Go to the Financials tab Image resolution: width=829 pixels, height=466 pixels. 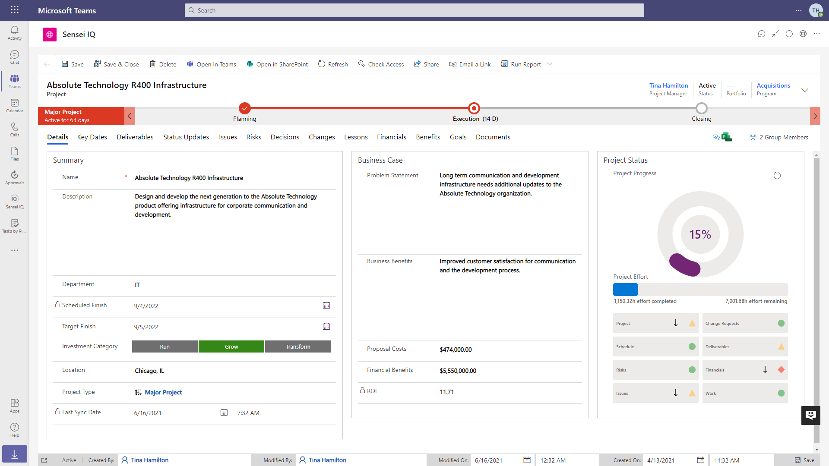click(392, 137)
